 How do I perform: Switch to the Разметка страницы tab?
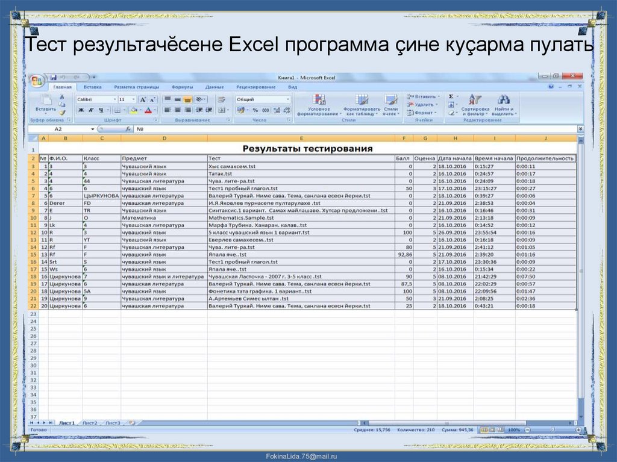137,87
